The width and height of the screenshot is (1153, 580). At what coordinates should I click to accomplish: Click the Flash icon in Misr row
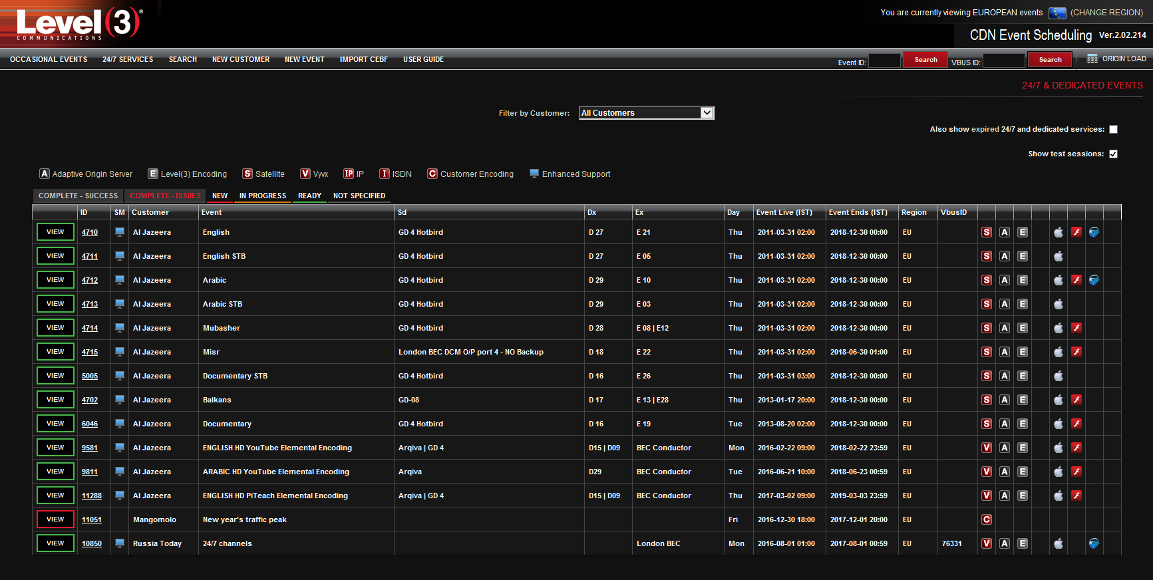pos(1076,352)
